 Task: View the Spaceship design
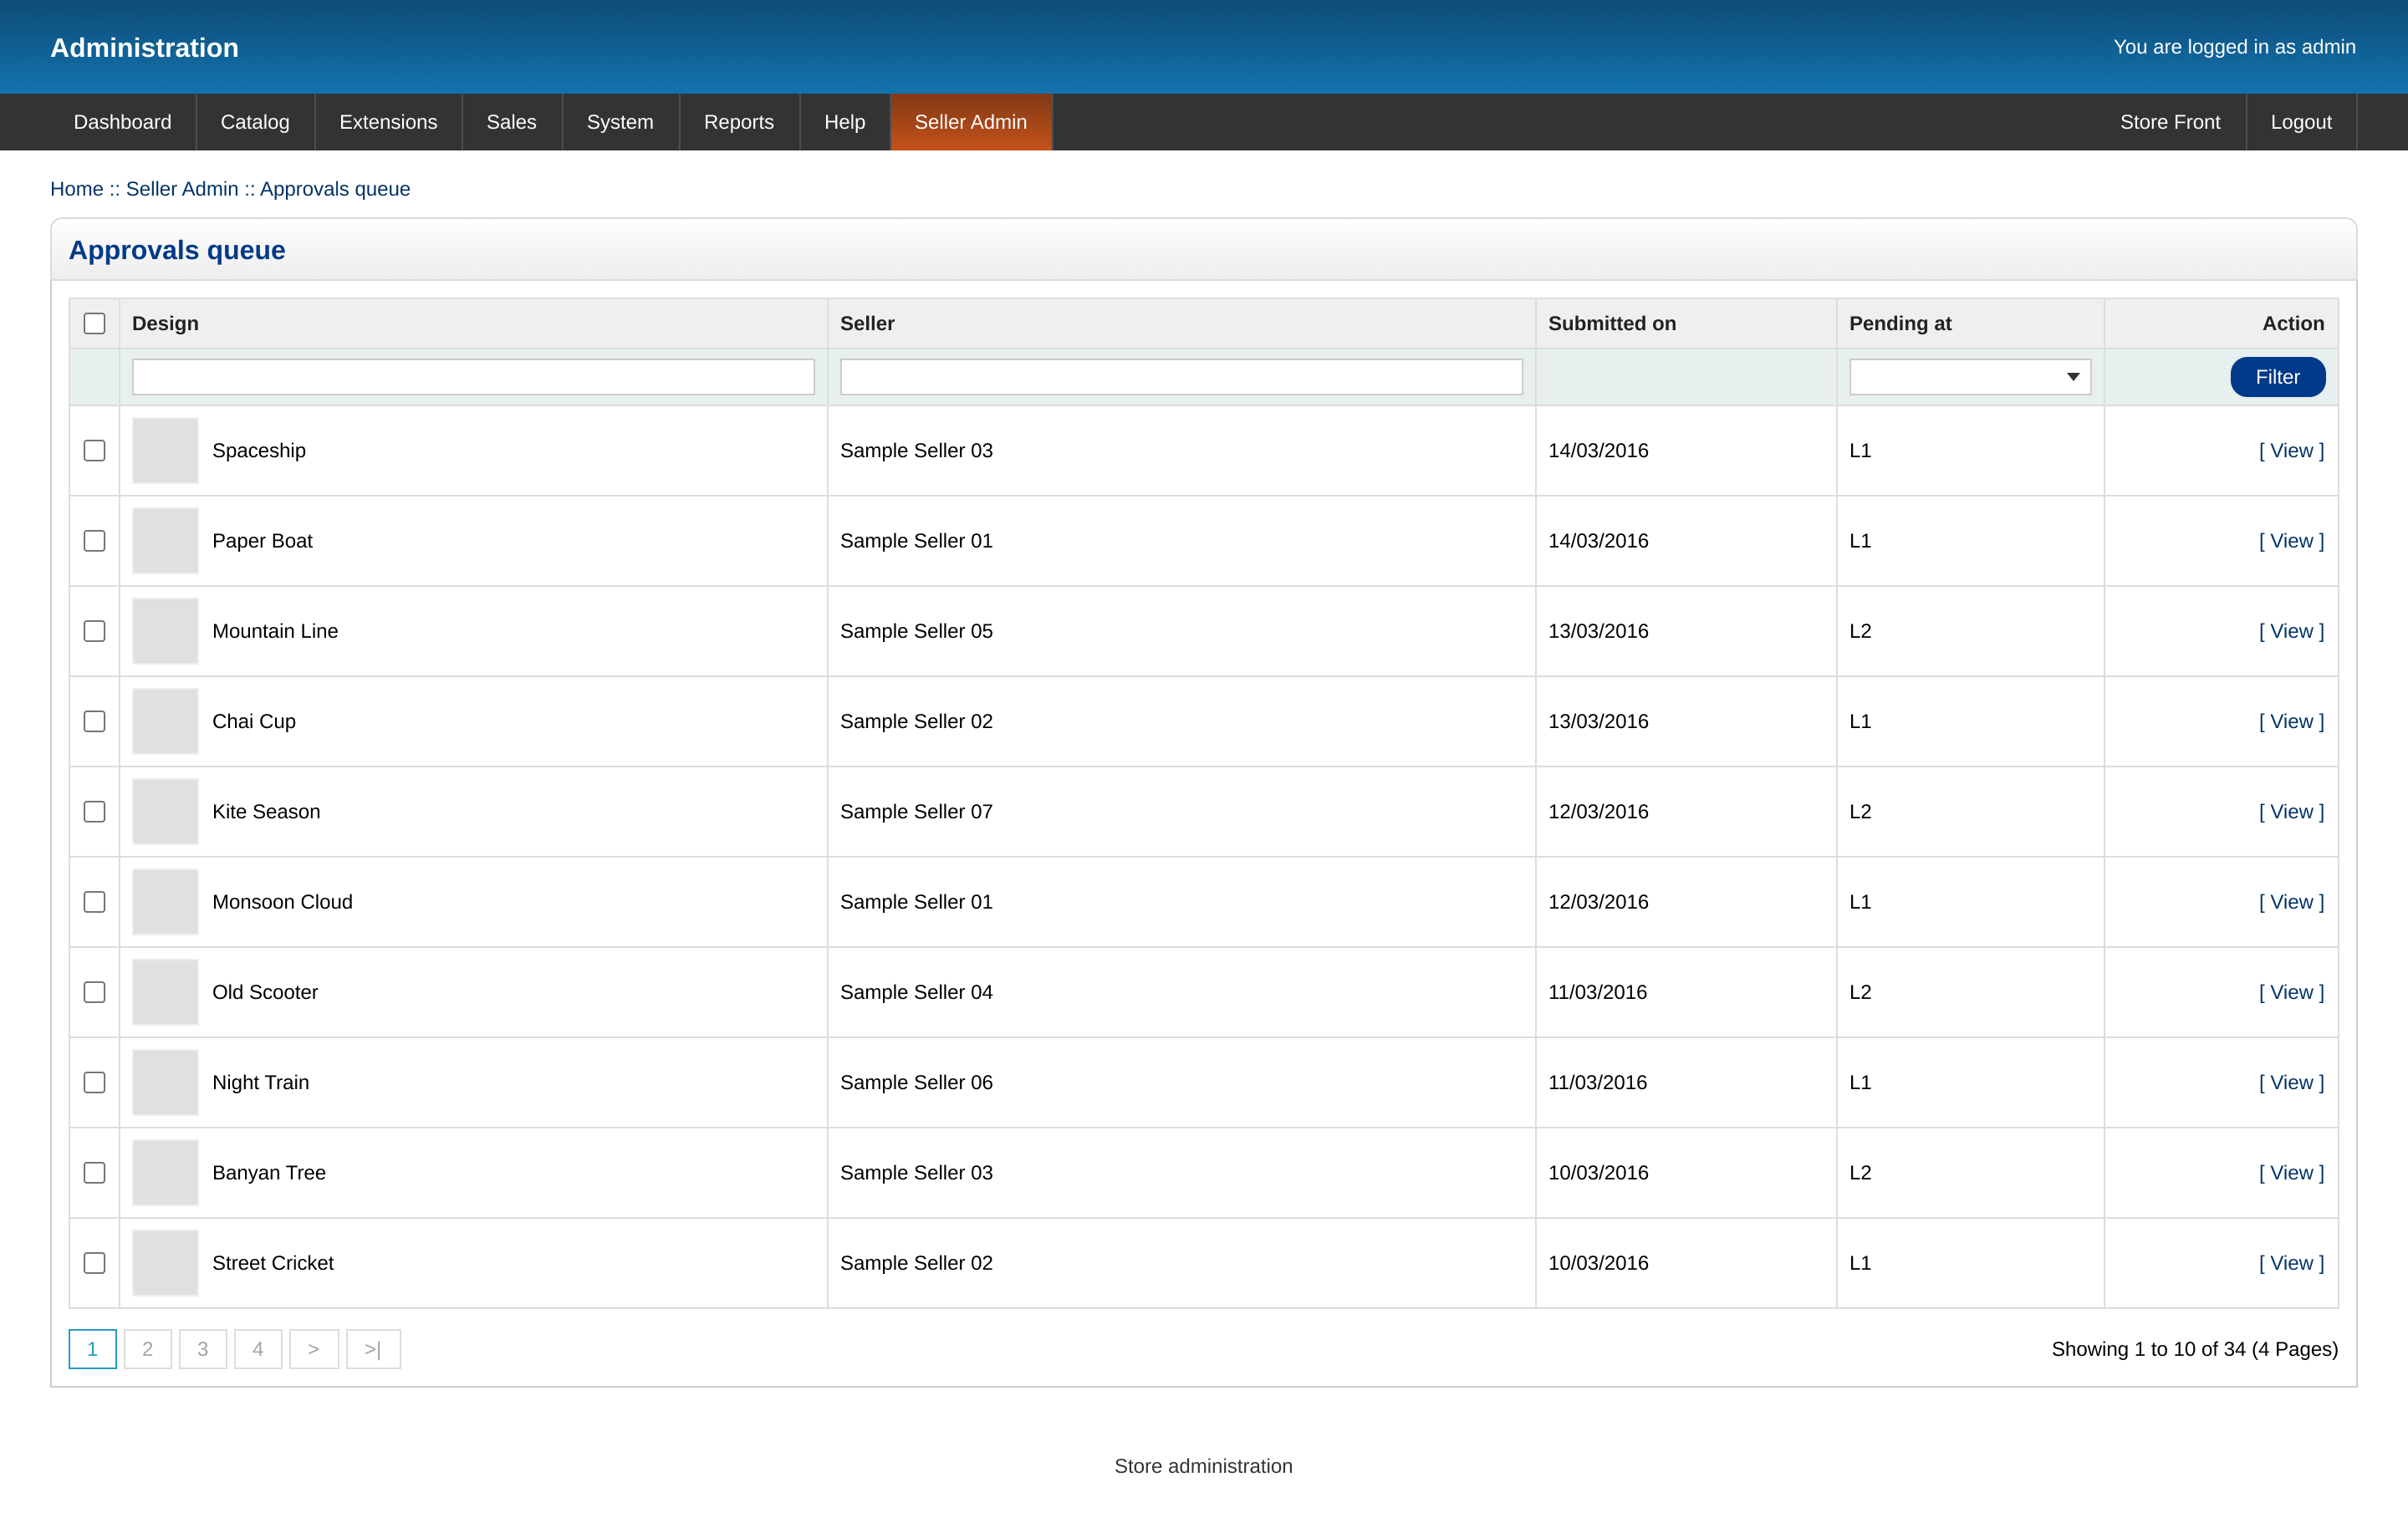[2290, 451]
